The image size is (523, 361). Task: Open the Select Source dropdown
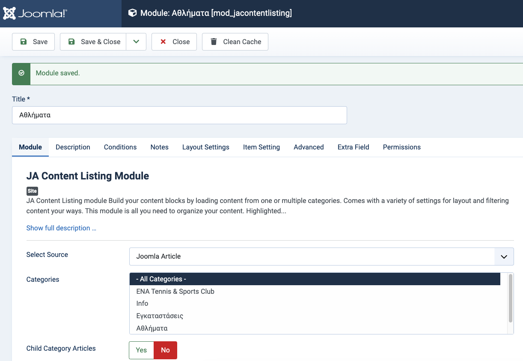pos(321,257)
